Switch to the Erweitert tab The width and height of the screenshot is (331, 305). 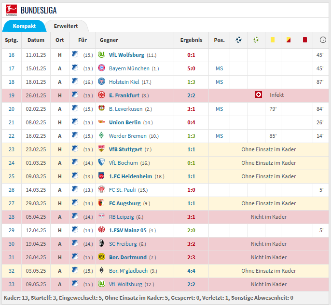tap(66, 26)
